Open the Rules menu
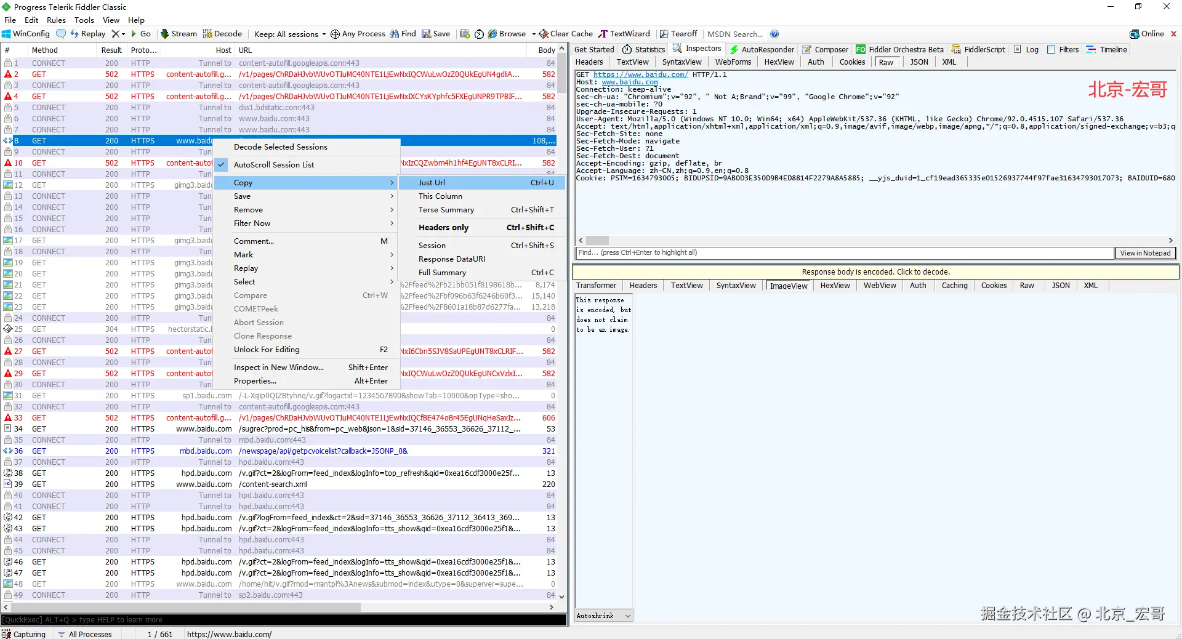The height and width of the screenshot is (639, 1182). [56, 20]
